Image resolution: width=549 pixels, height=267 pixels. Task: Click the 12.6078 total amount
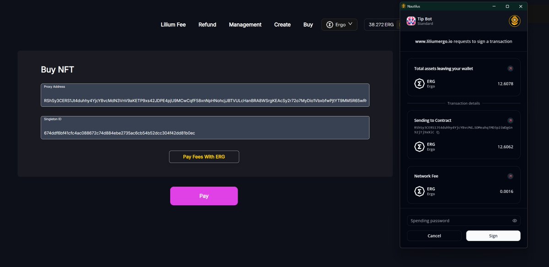point(505,84)
